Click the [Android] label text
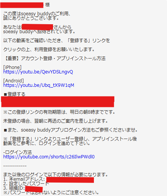This screenshot has height=196, width=167. (x=13, y=80)
